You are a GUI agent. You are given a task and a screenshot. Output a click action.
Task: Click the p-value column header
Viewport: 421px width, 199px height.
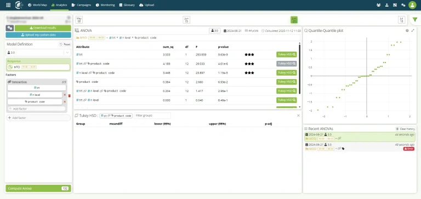tap(224, 47)
